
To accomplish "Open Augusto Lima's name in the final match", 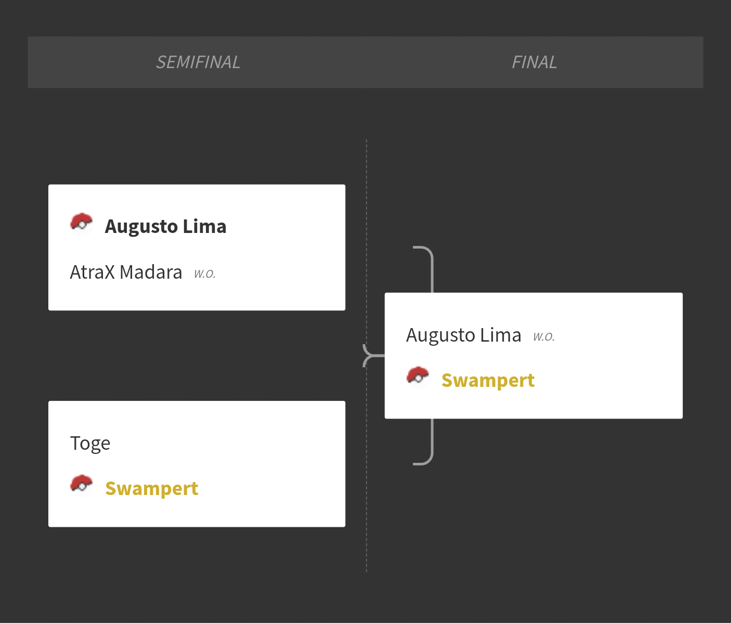I will click(x=464, y=335).
